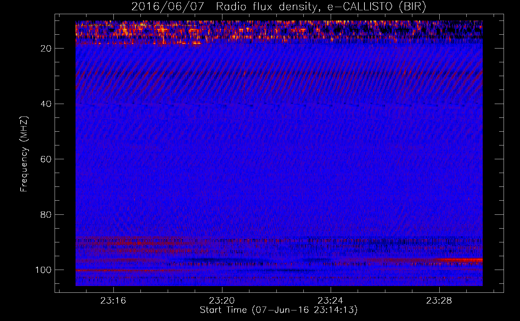This screenshot has height=321, width=520.
Task: Click the "Start Time (07-Jun-16 23:14:13)" label
Action: 279,310
